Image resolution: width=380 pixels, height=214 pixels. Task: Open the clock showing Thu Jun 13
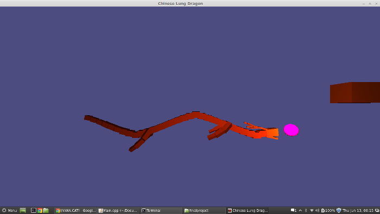click(x=358, y=210)
